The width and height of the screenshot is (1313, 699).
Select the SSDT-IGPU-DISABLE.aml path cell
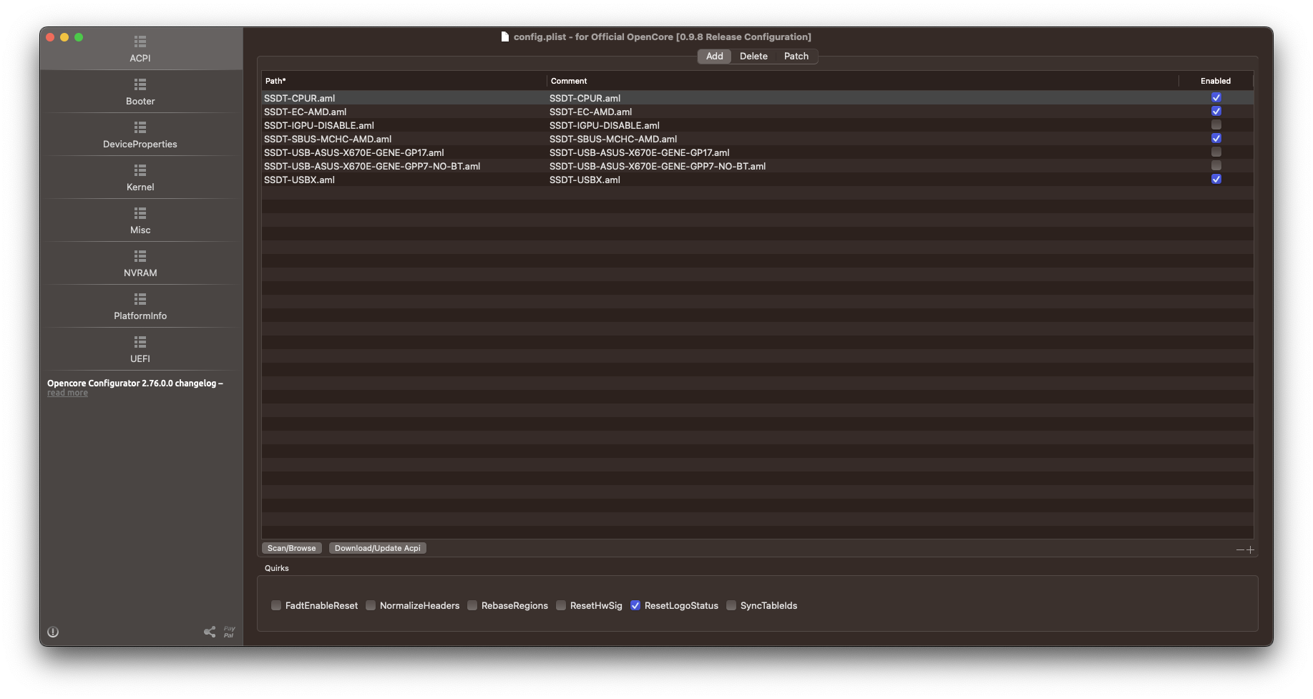pyautogui.click(x=404, y=125)
